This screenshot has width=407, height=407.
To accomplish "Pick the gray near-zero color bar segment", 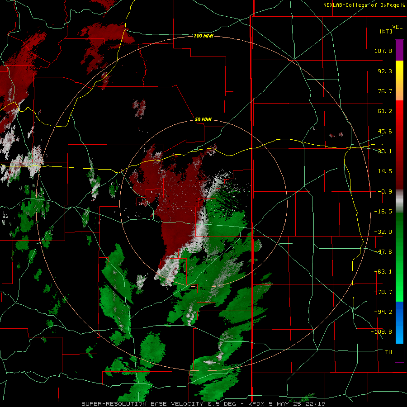I will click(399, 201).
